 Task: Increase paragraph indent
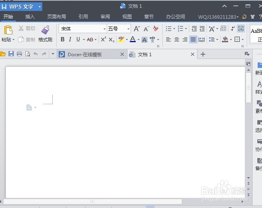pos(202,29)
